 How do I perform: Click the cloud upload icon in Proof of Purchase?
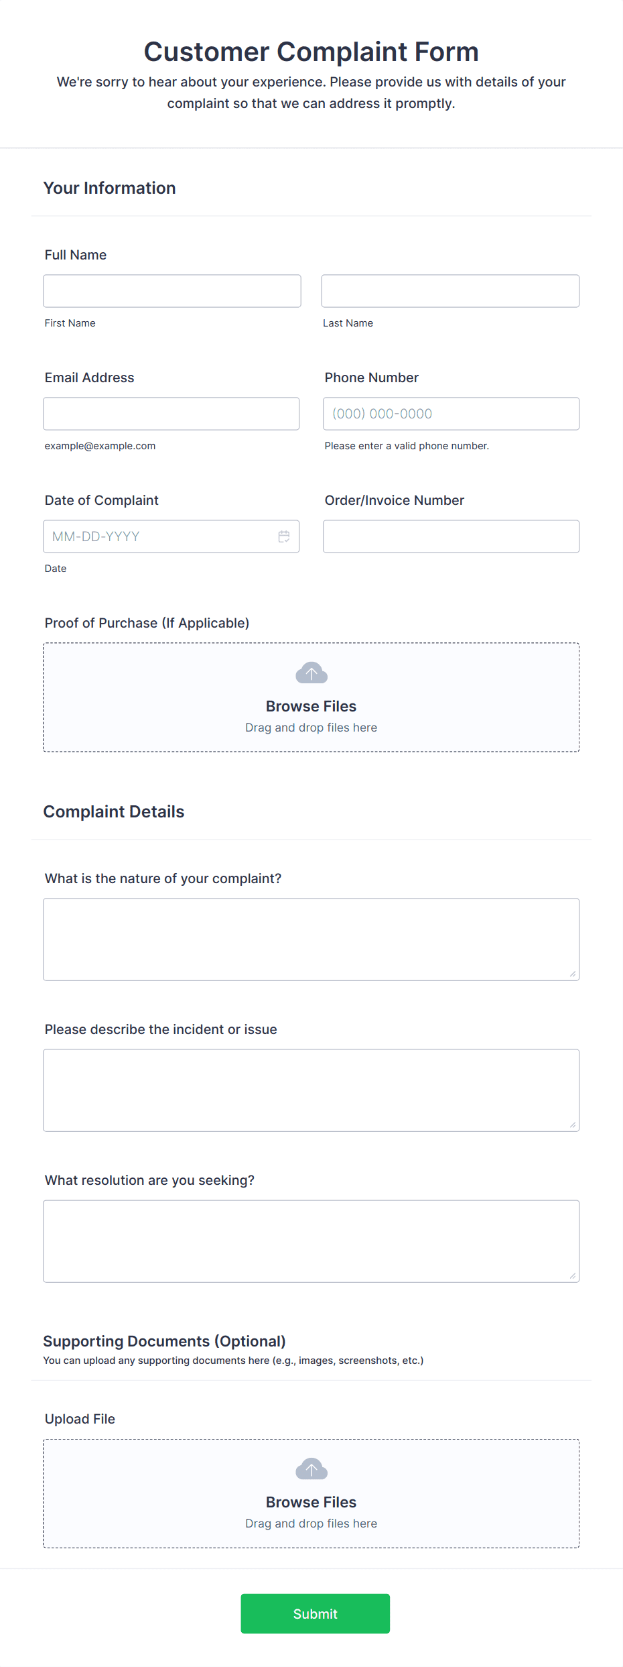pyautogui.click(x=311, y=672)
